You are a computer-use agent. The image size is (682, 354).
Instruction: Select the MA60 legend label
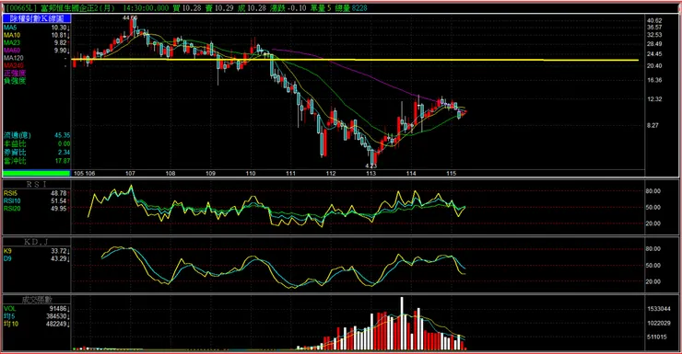click(x=12, y=51)
